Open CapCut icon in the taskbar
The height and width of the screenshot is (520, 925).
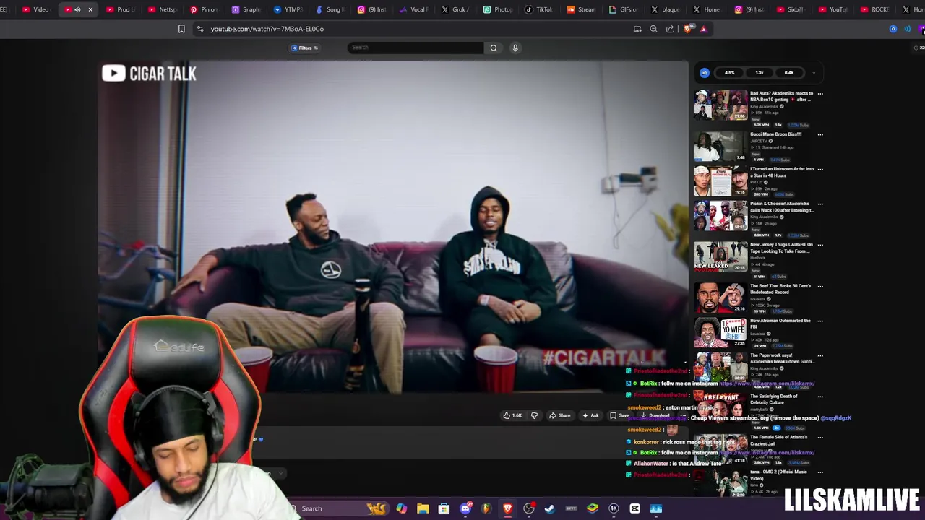point(634,508)
